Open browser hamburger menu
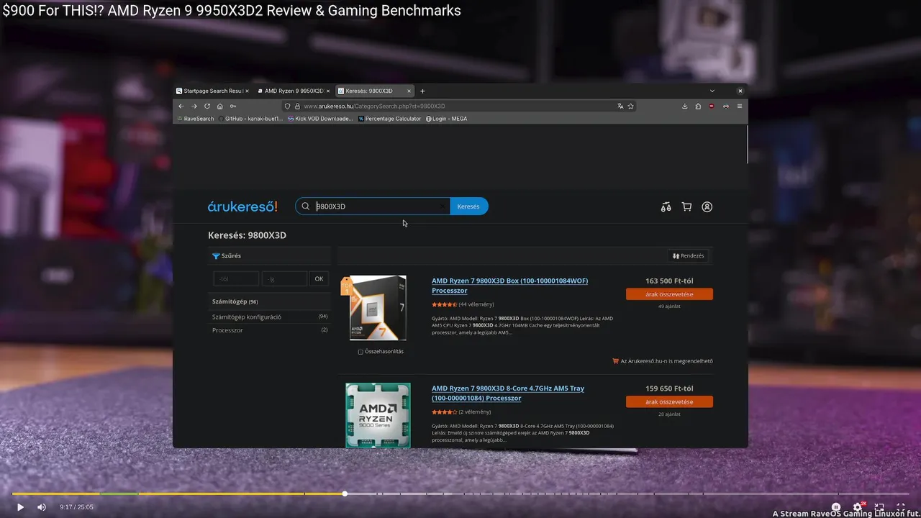The width and height of the screenshot is (921, 518). click(x=740, y=106)
